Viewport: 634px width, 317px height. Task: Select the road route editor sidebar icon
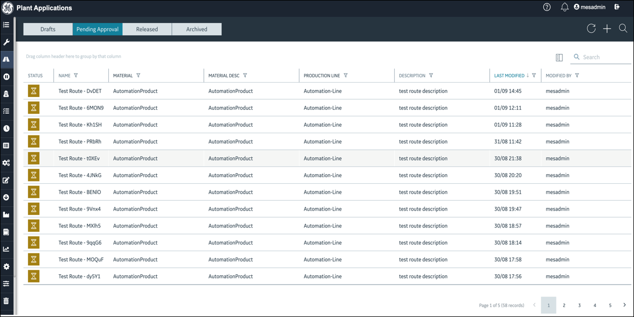click(6, 59)
